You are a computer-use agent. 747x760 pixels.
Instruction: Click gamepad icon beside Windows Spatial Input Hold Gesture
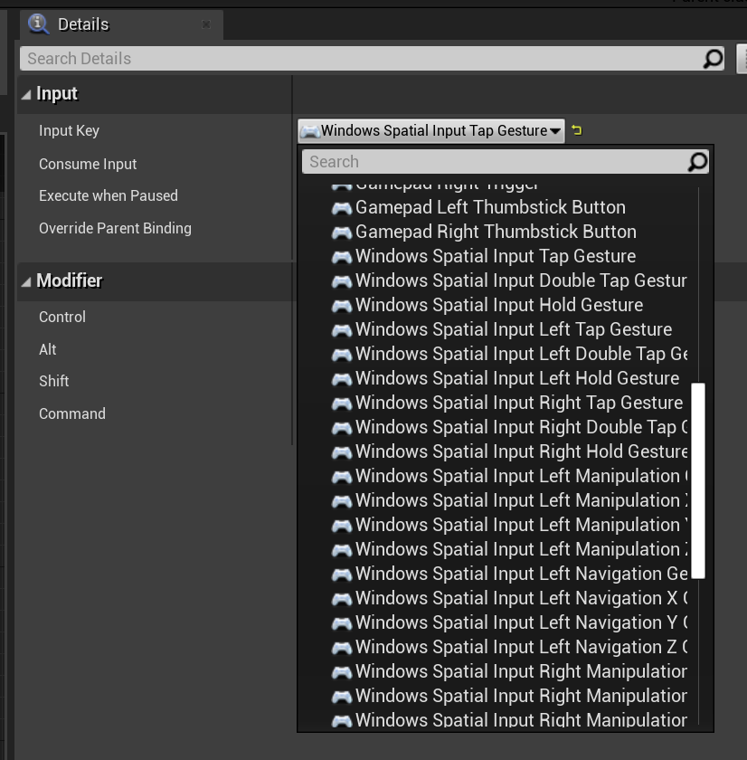click(341, 306)
